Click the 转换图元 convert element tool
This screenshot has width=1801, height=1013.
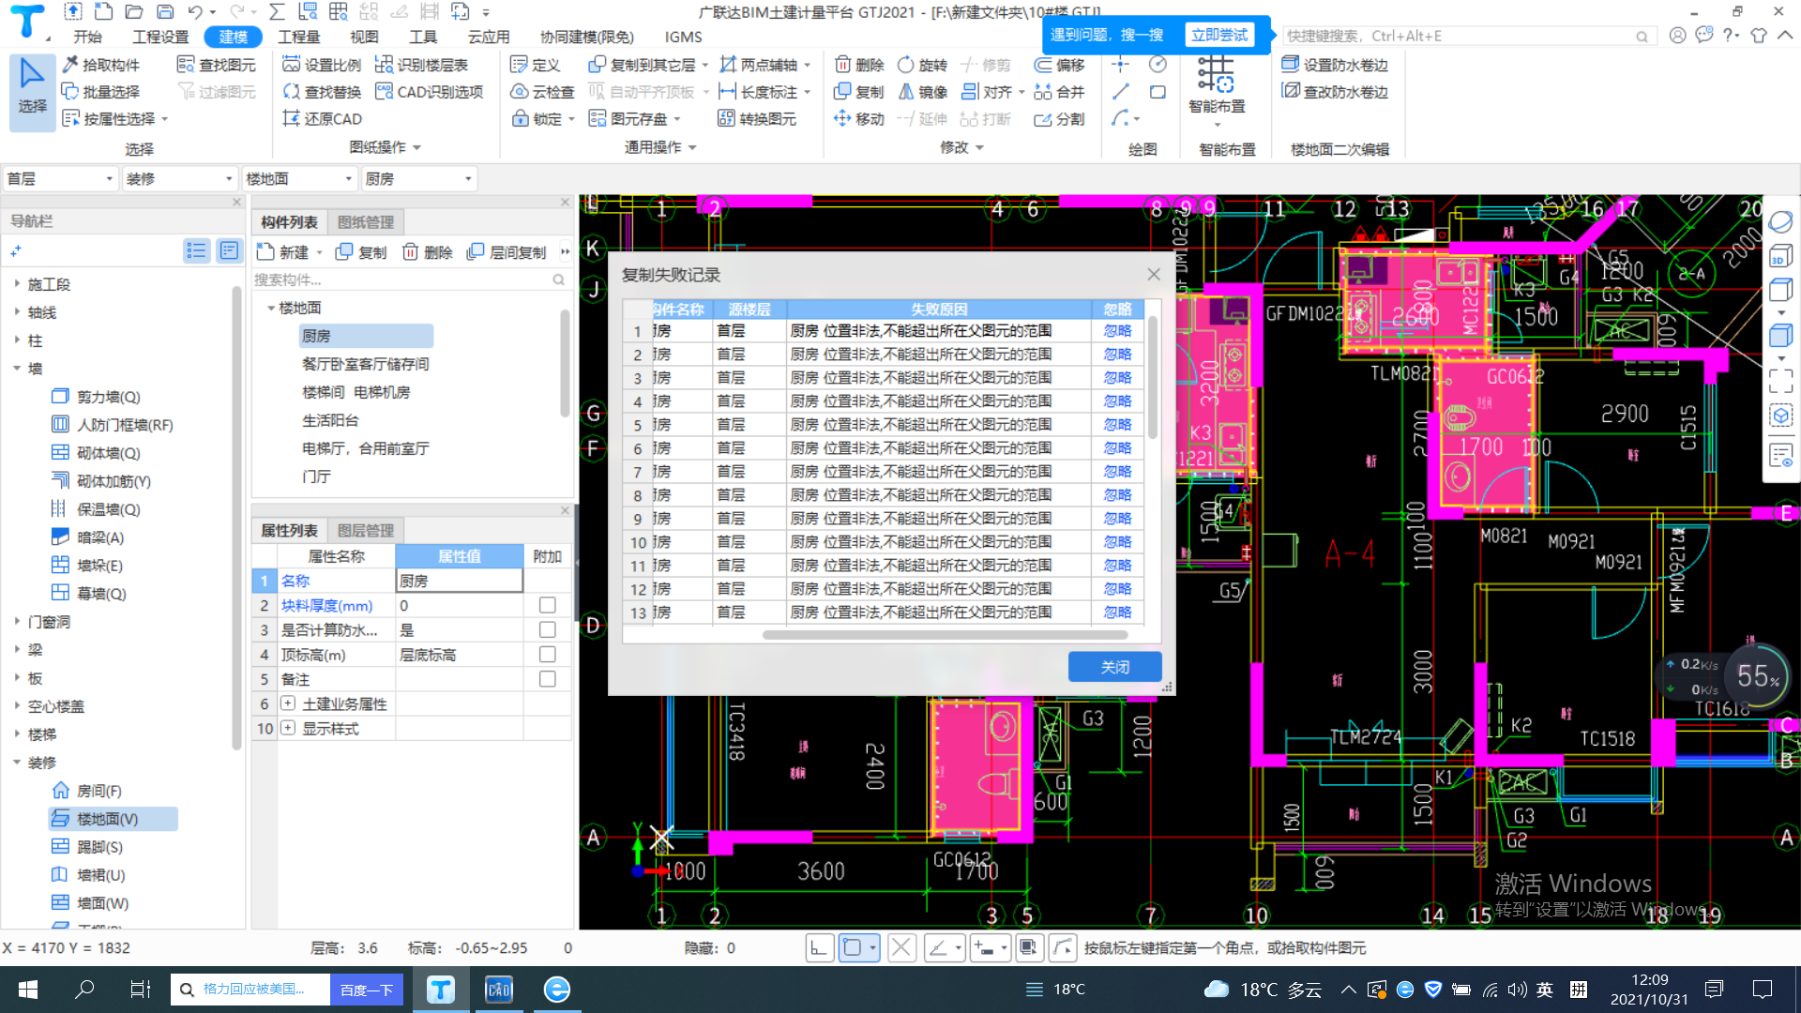[757, 119]
